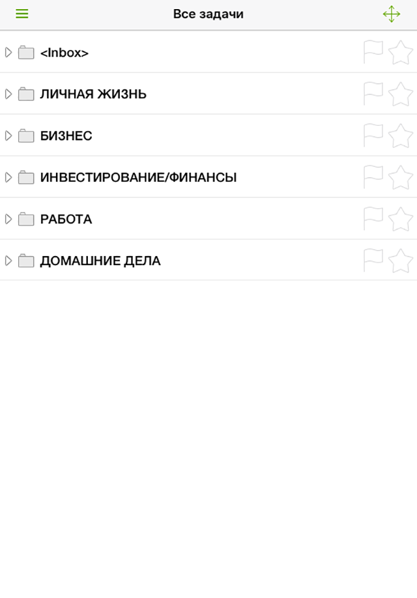Flag the ЛИЧНАЯ ЖИЗНЬ folder

click(373, 93)
